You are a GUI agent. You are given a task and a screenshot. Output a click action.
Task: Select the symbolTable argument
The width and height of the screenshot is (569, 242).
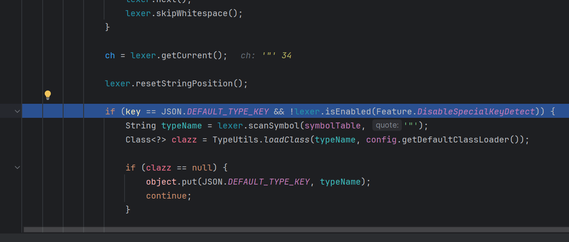pyautogui.click(x=333, y=126)
